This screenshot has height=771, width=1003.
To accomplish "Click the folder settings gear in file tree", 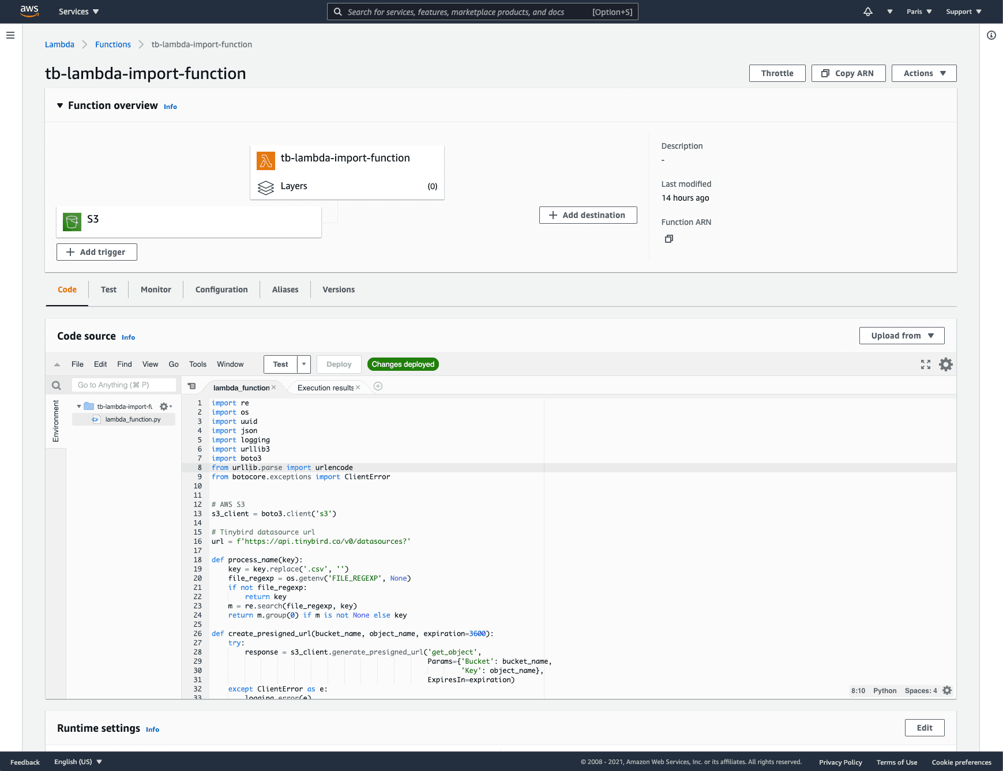I will click(x=164, y=407).
